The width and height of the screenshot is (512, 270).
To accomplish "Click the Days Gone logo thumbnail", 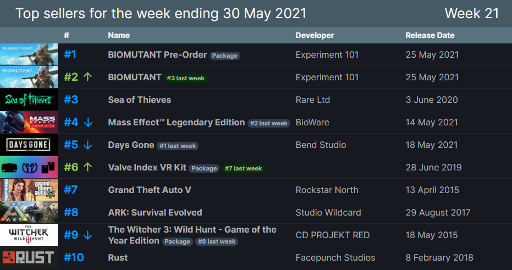I will (29, 145).
